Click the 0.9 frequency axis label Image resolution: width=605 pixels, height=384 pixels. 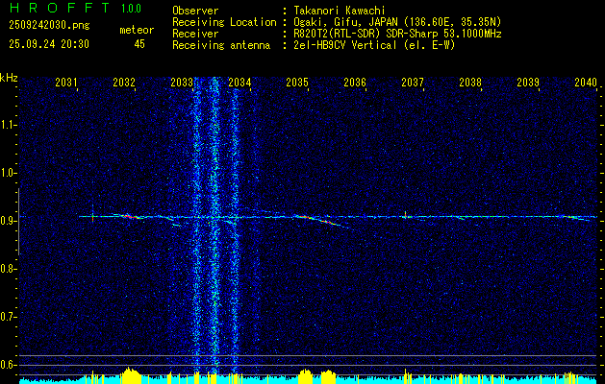(x=8, y=221)
